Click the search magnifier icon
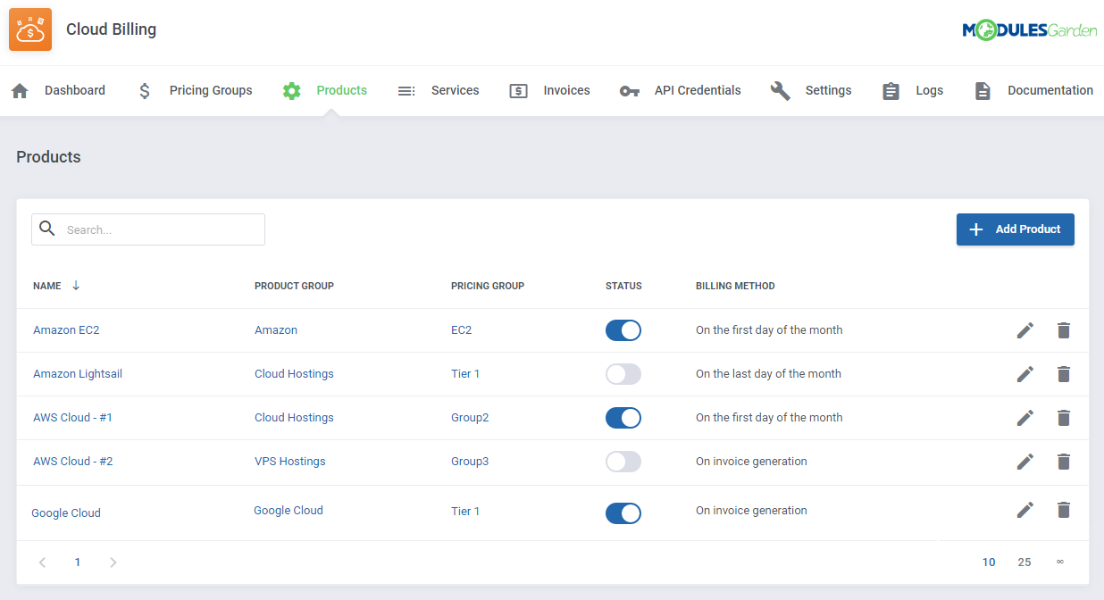This screenshot has width=1104, height=600. click(47, 229)
